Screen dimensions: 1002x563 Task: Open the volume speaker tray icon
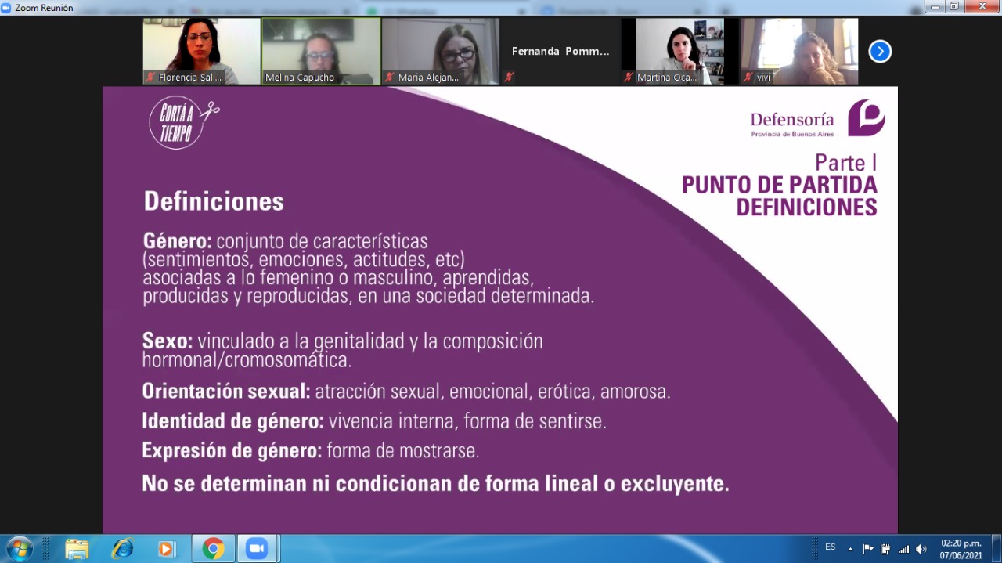point(921,549)
